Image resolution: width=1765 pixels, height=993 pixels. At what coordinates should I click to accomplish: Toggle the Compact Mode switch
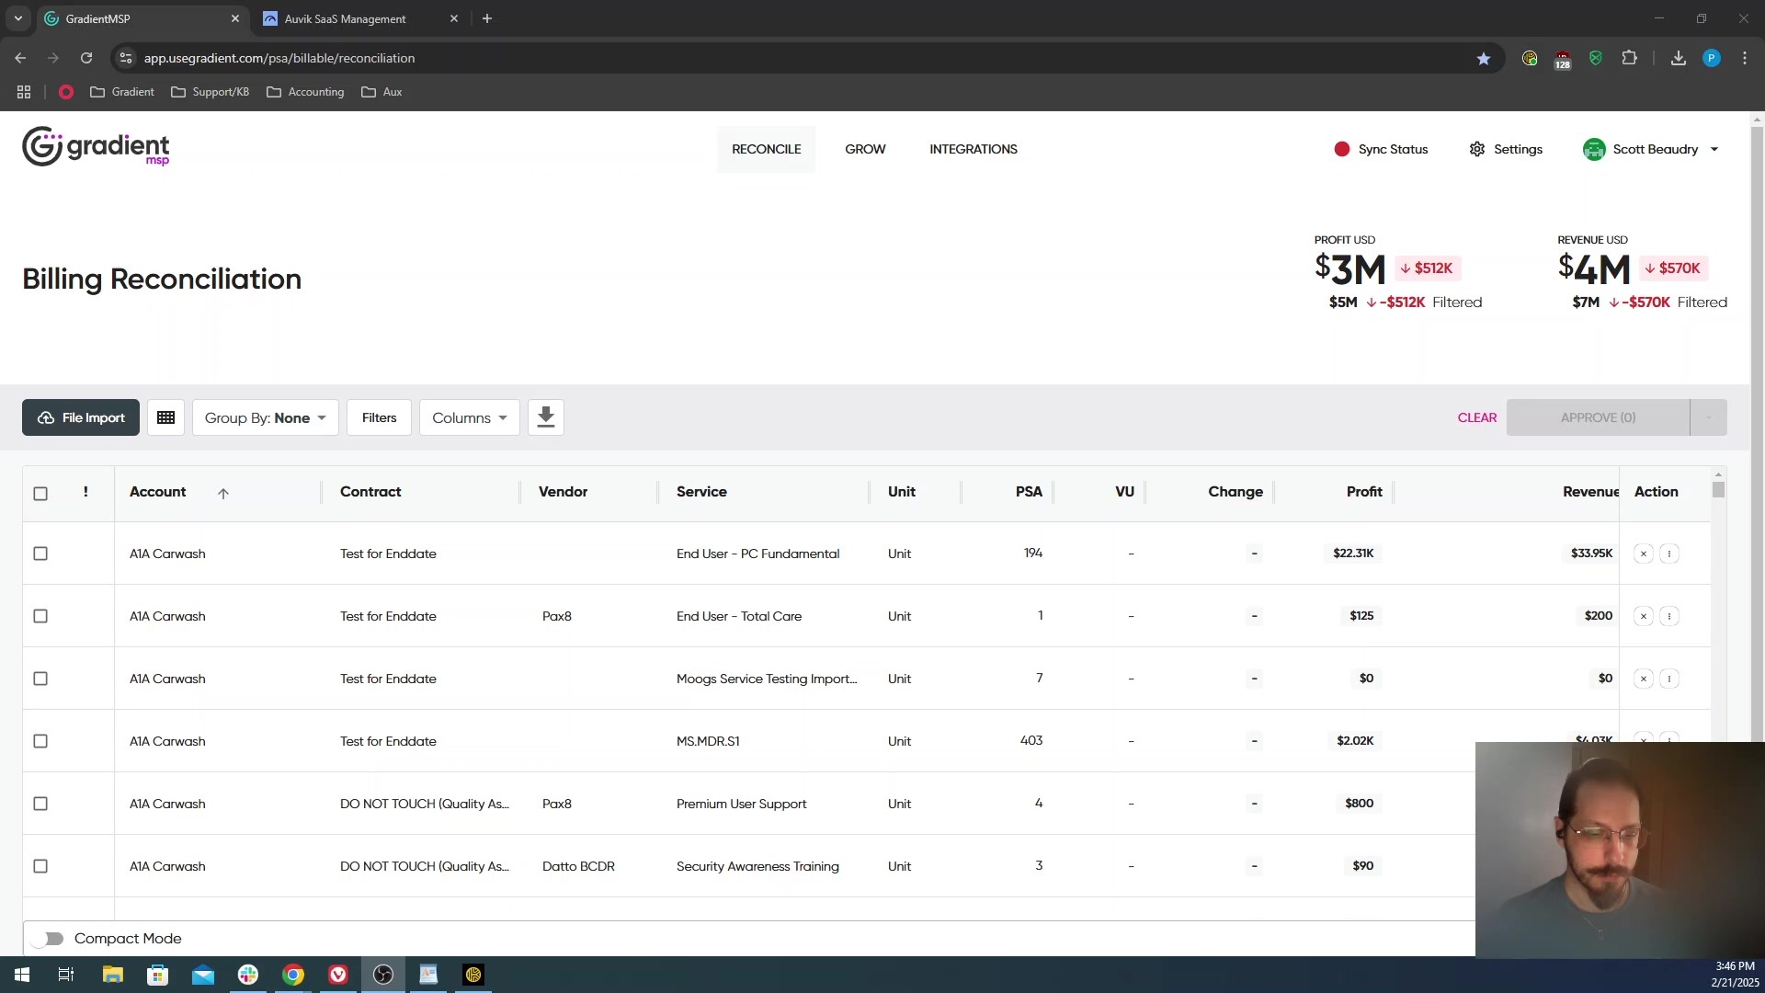(47, 939)
